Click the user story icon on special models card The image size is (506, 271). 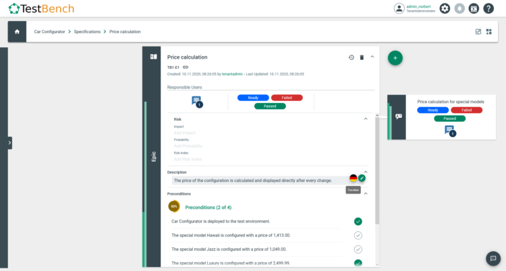point(399,117)
